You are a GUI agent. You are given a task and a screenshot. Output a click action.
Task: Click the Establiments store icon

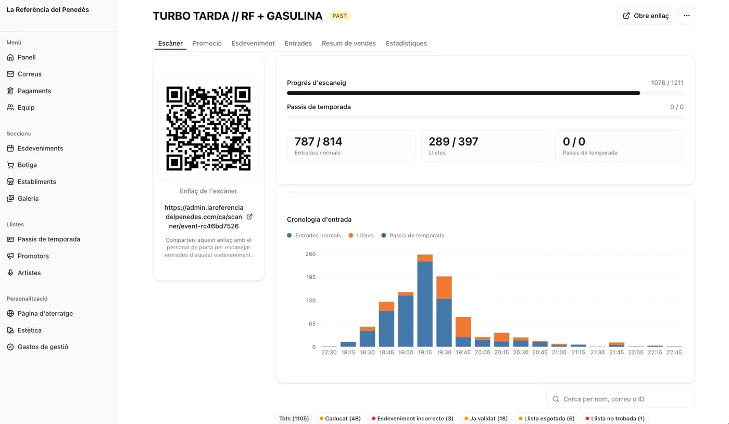(10, 182)
